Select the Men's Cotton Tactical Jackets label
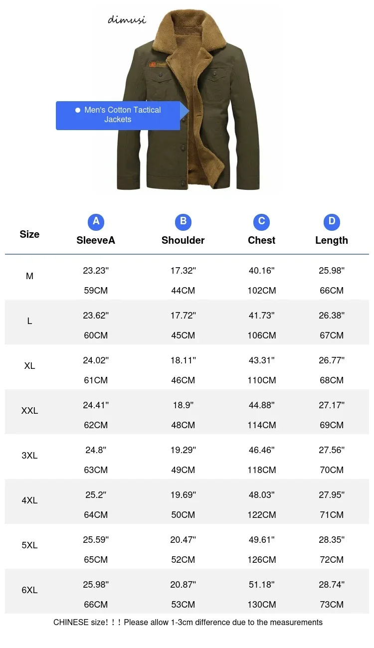This screenshot has width=374, height=648. point(118,115)
